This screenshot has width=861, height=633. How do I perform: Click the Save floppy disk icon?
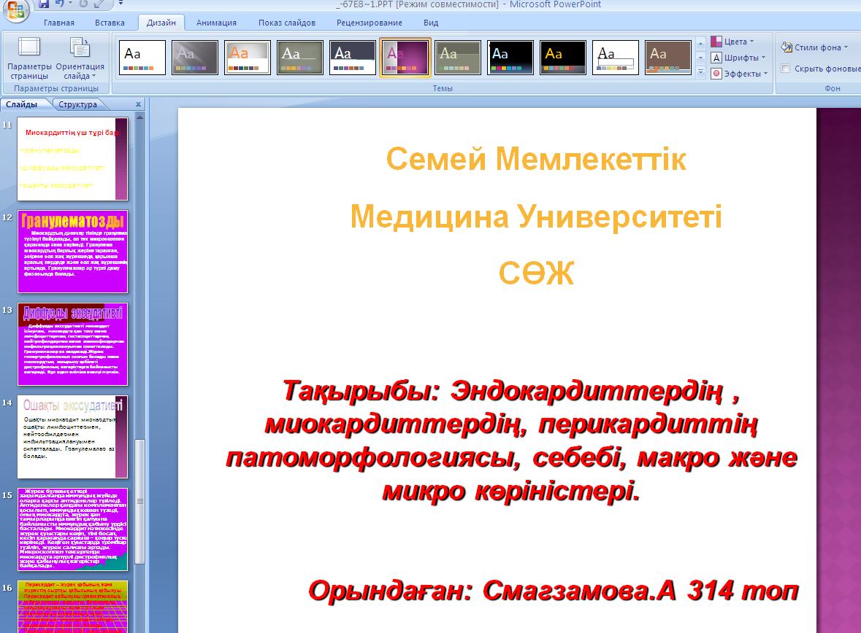click(x=43, y=4)
